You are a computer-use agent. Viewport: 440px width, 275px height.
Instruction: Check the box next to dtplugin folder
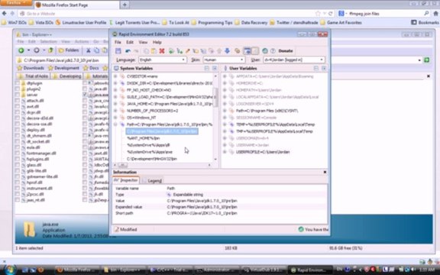18,83
